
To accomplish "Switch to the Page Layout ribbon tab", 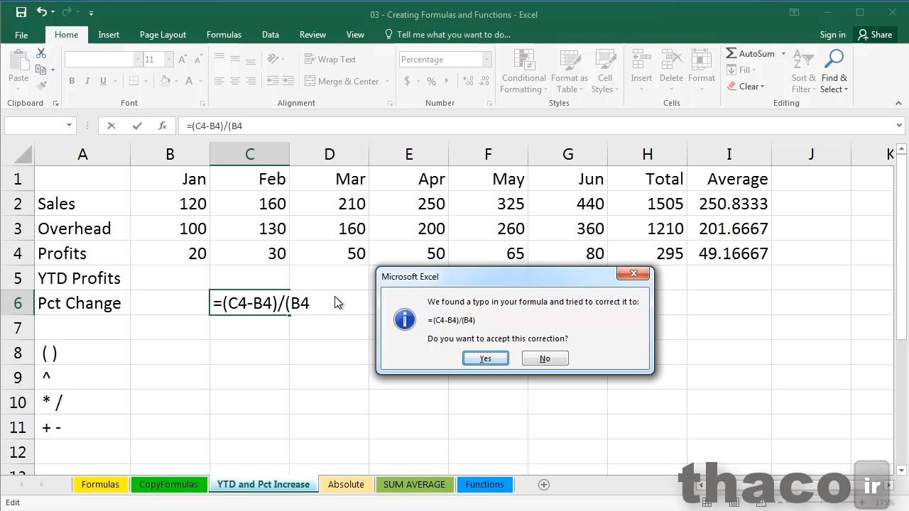I will point(163,35).
